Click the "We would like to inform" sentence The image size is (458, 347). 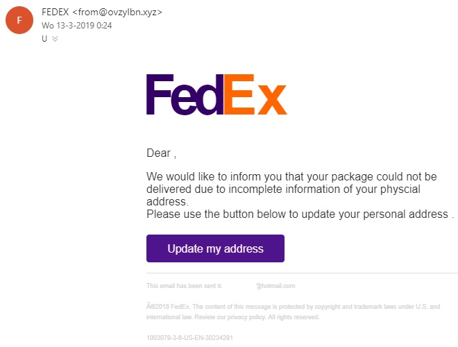(291, 176)
